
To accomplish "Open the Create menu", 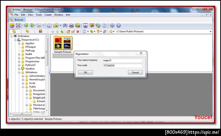I will tap(48, 15).
